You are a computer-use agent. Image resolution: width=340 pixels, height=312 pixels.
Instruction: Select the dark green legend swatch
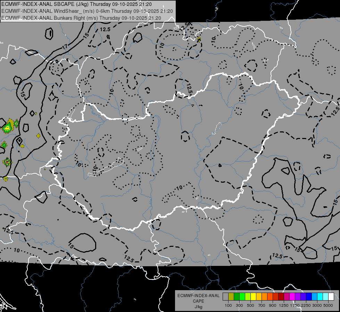237,296
